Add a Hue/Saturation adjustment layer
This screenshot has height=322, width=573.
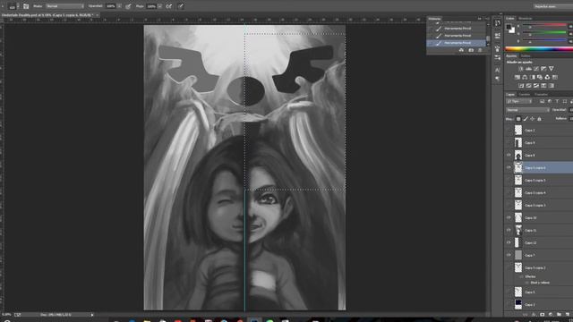(x=517, y=77)
